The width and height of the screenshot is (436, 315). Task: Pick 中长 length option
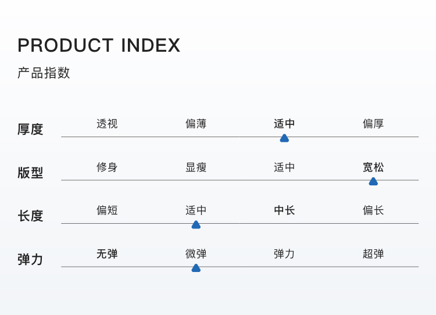click(x=284, y=210)
